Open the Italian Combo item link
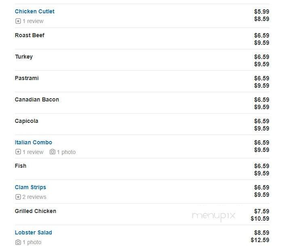Screen dimensions: 286x249 click(33, 142)
